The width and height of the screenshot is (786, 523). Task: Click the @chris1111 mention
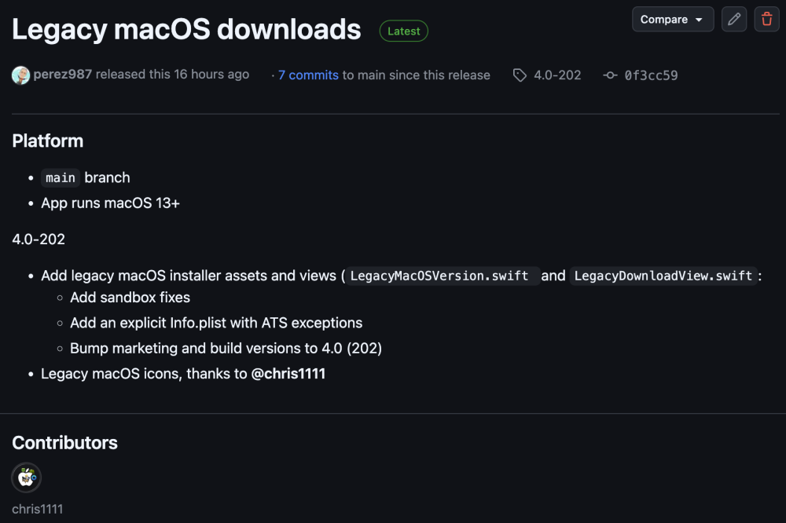click(x=288, y=374)
